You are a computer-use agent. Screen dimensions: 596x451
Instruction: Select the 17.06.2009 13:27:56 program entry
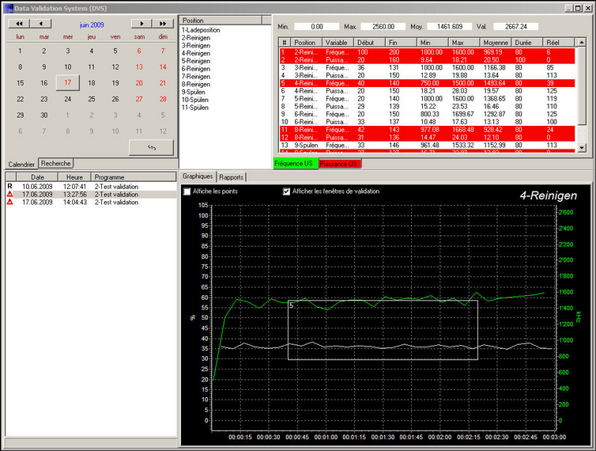[91, 194]
